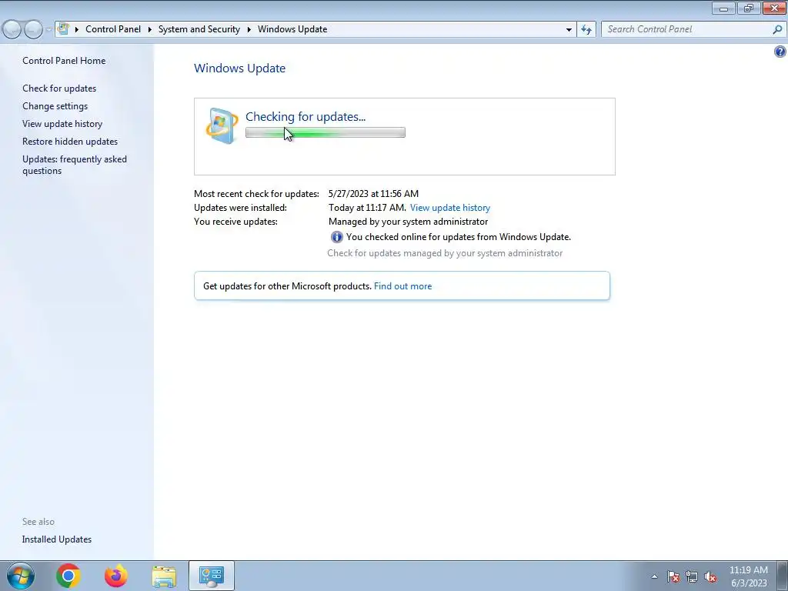The width and height of the screenshot is (788, 591).
Task: Click the Forward navigation arrow
Action: (33, 30)
